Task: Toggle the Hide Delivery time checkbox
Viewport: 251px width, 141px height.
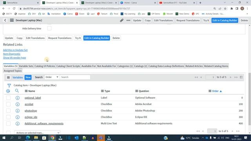Action: (49, 29)
